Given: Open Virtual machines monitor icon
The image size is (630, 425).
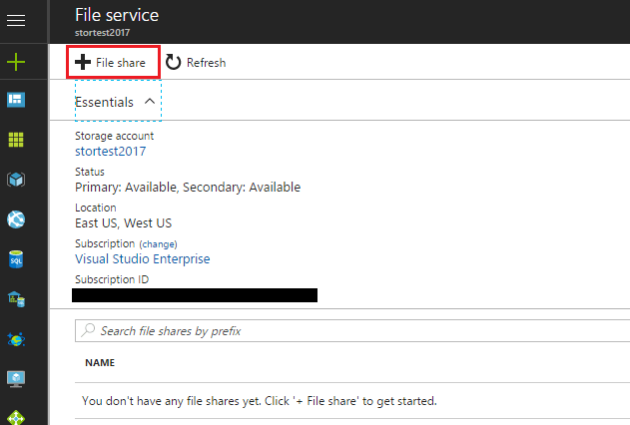Looking at the screenshot, I should tap(16, 379).
